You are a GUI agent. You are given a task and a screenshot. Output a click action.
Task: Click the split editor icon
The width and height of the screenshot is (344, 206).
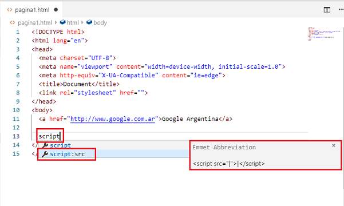point(327,10)
